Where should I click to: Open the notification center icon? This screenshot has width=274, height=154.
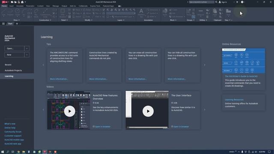pos(269,152)
